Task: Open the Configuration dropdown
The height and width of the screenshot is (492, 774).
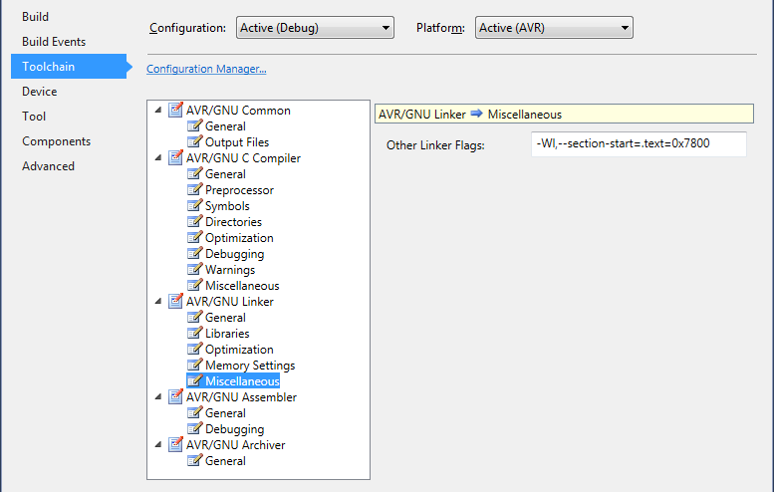Action: [x=315, y=28]
